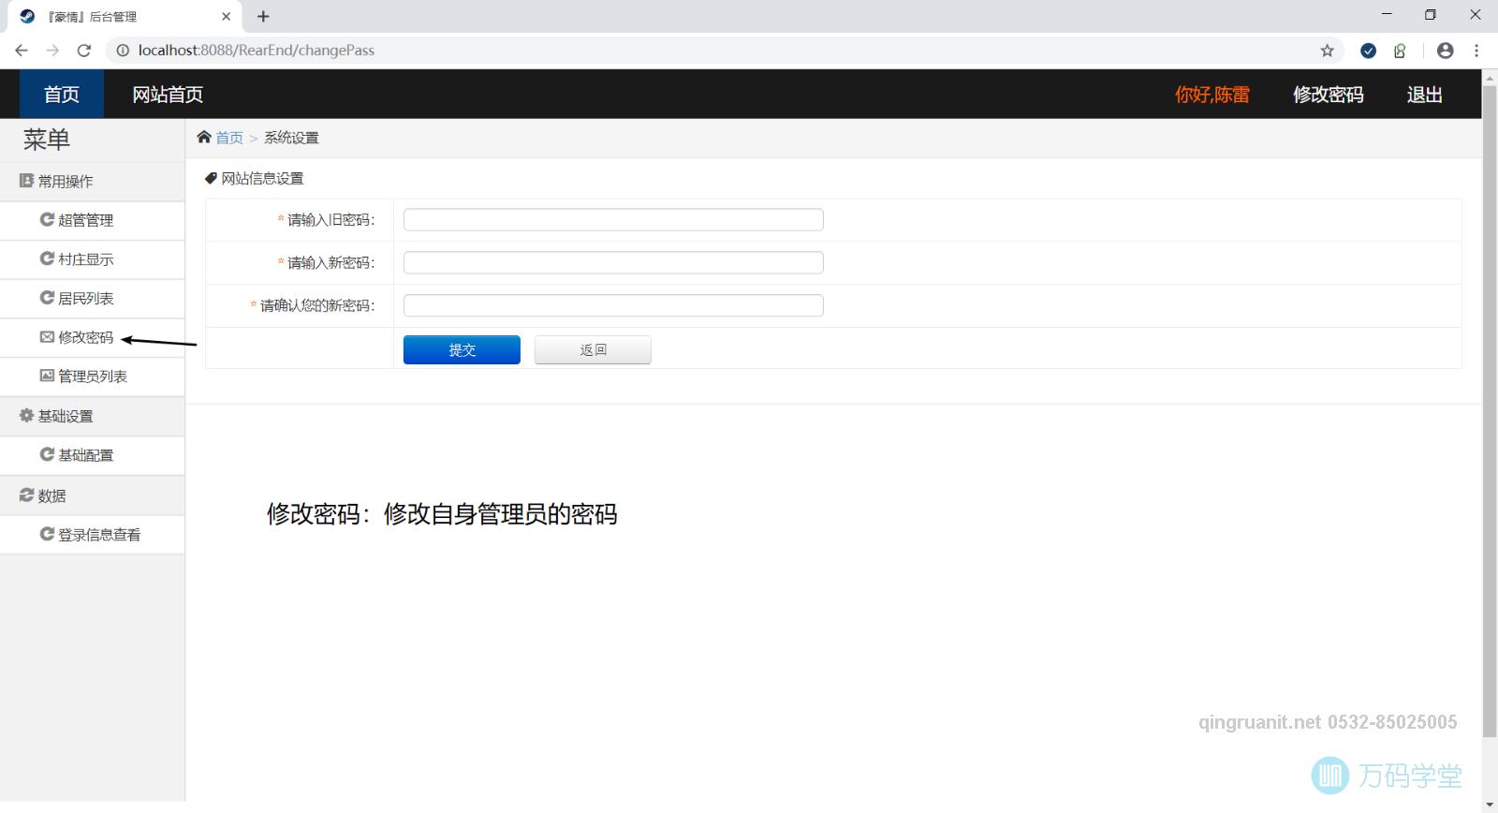Viewport: 1498px width, 813px height.
Task: Submit the form with the 提交 button
Action: click(x=462, y=349)
